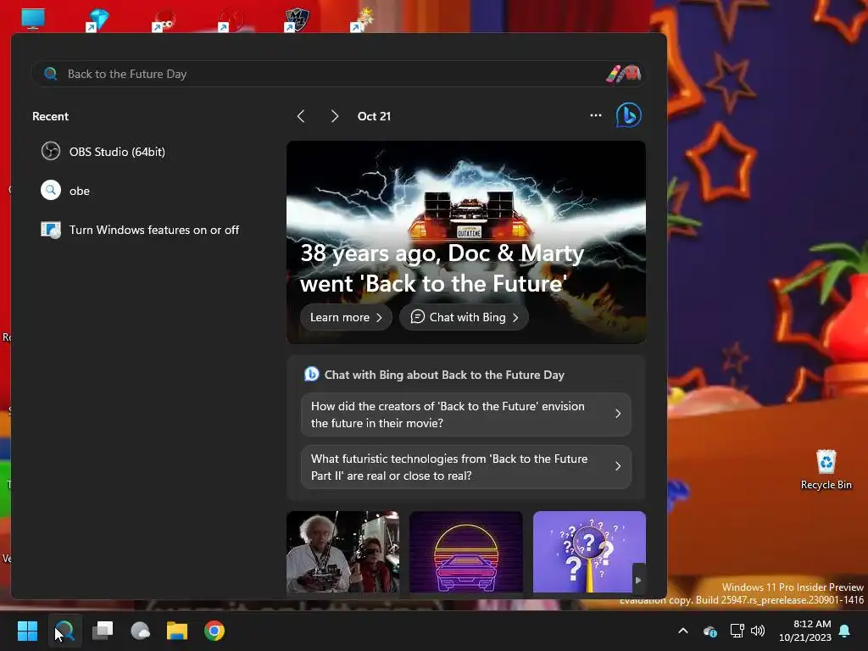Open network status tray icon
868x651 pixels.
pos(737,631)
